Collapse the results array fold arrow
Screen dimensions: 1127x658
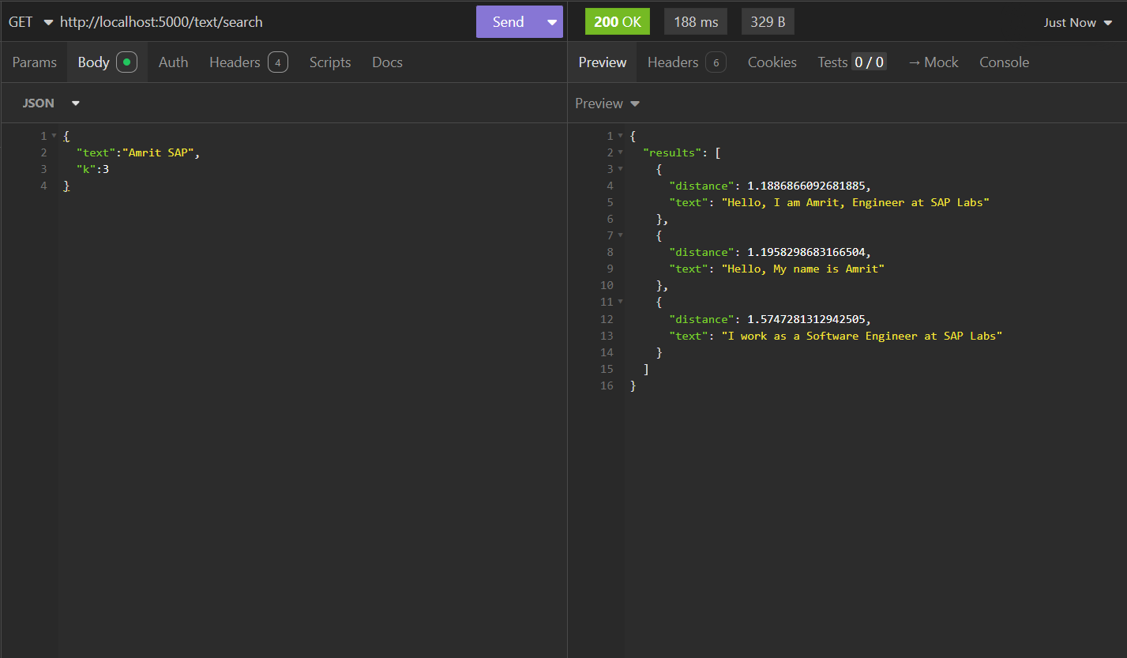point(621,152)
